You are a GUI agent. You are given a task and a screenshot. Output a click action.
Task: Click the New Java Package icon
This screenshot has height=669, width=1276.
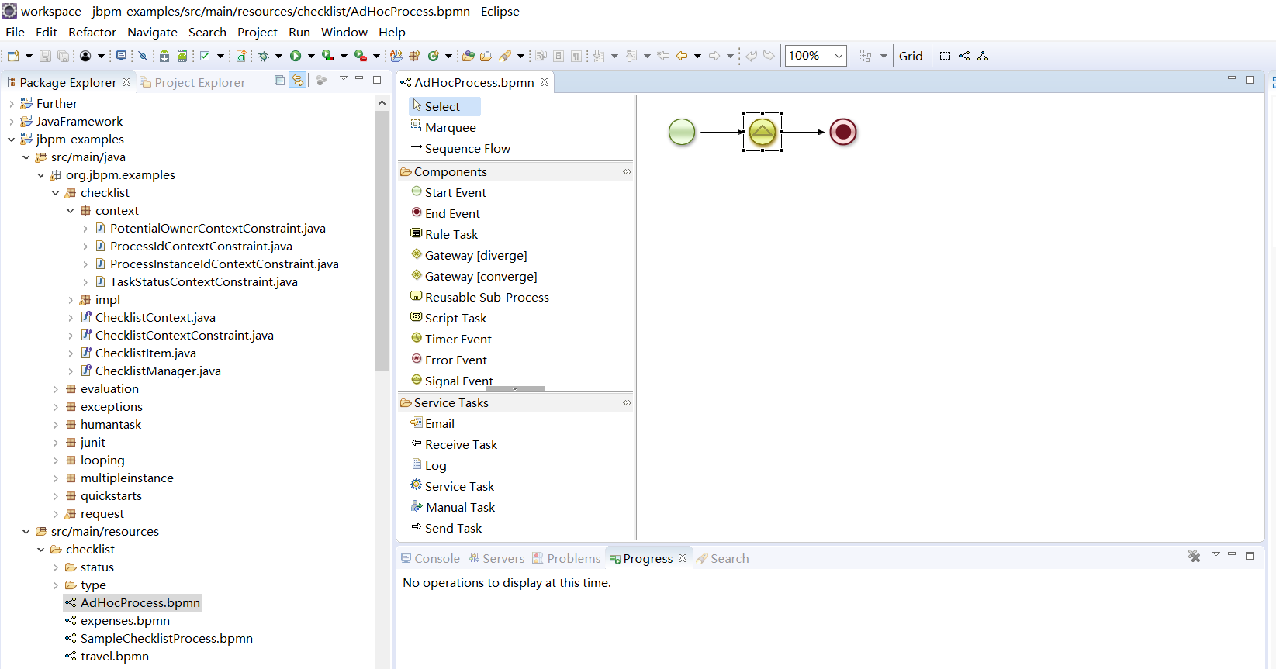414,56
